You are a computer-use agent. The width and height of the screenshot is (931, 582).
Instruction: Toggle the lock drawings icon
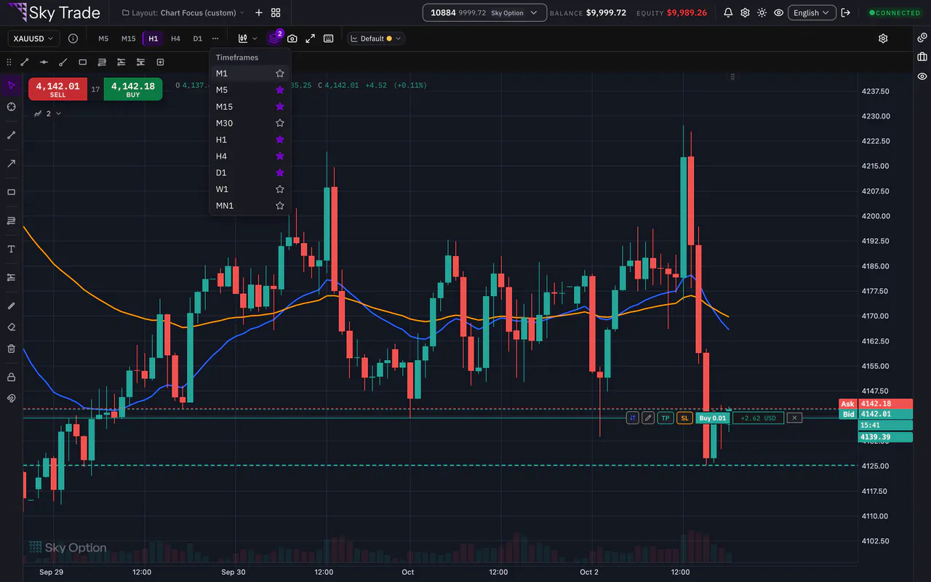click(x=11, y=377)
